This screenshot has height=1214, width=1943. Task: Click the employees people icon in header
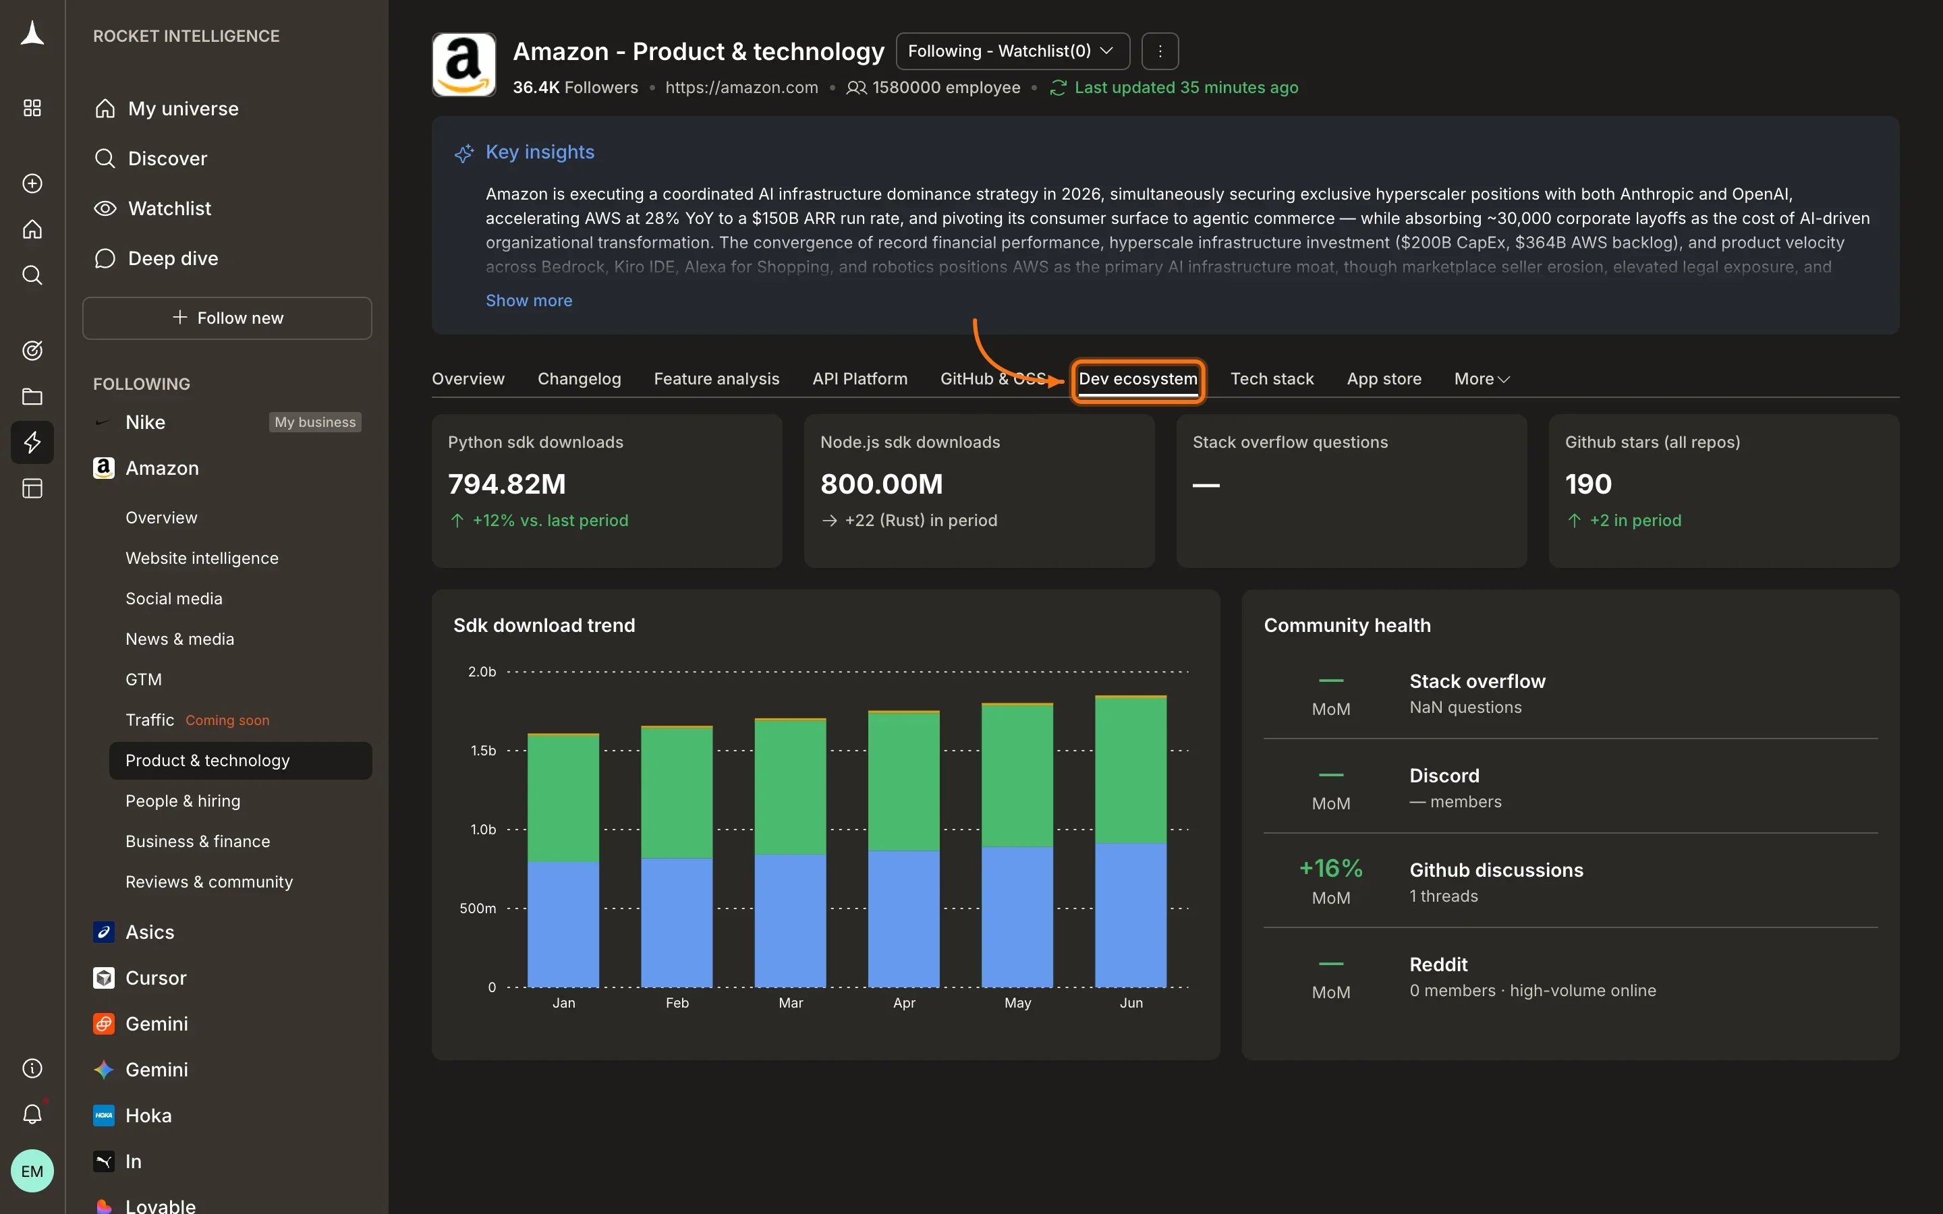coord(856,88)
